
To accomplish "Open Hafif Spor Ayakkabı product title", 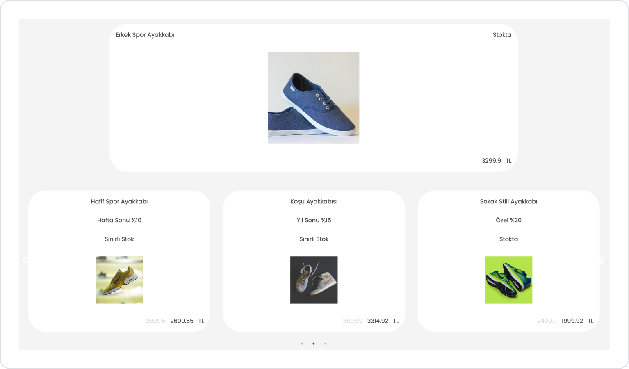I will click(x=119, y=201).
